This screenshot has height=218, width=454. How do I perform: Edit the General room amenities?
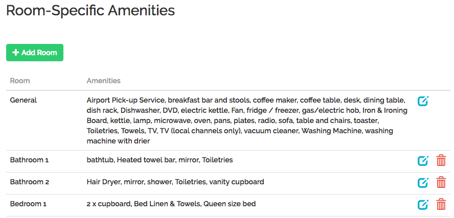click(423, 101)
